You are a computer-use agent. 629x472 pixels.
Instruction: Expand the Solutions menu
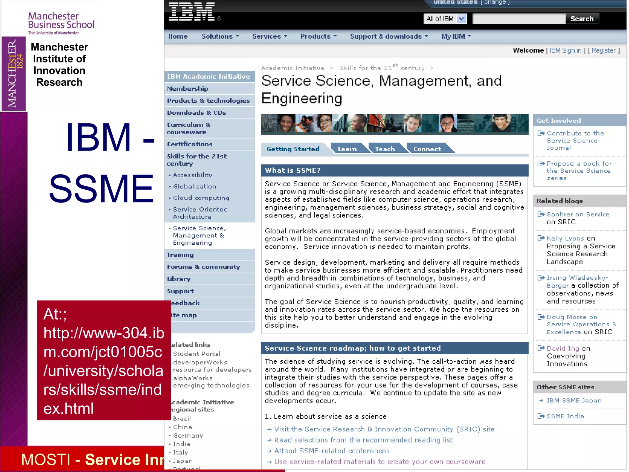tap(220, 36)
